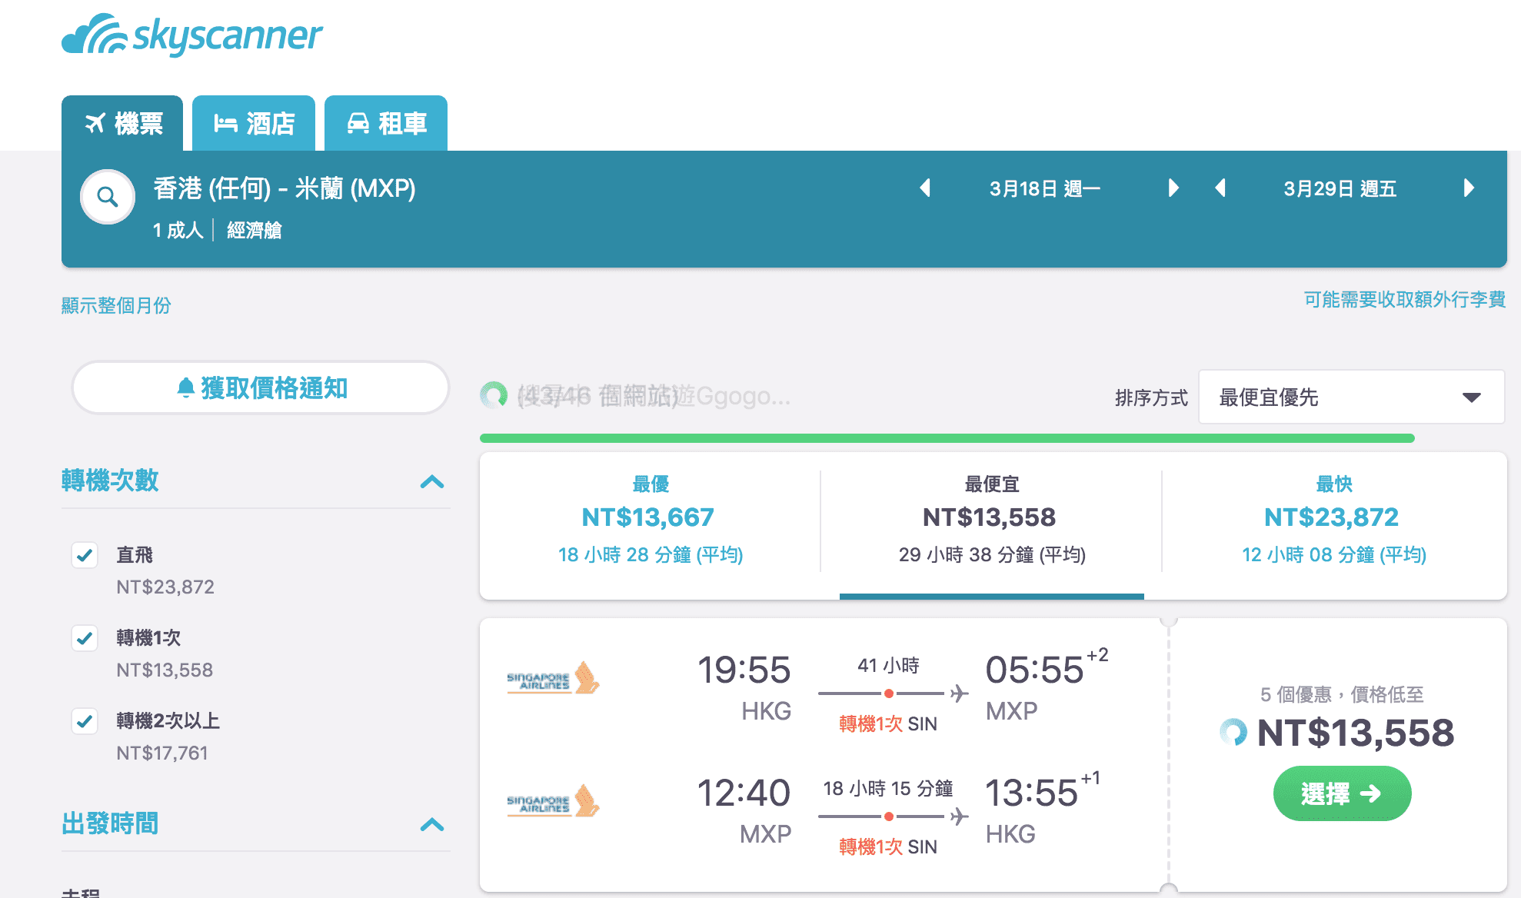Advance return date with right arrow beside 3月29日
The image size is (1521, 898).
[1469, 188]
